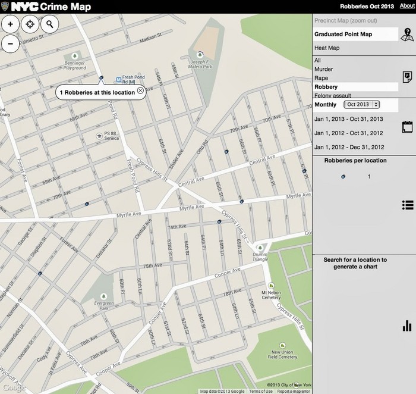Screen dimensions: 416x394
Task: Click the calendar date range icon
Action: [407, 127]
